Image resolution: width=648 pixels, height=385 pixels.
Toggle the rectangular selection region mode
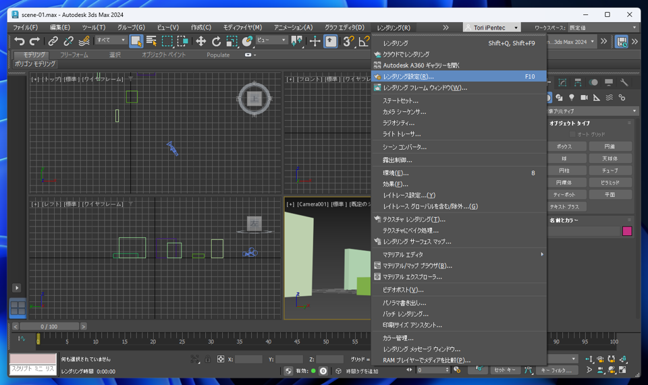(x=167, y=42)
